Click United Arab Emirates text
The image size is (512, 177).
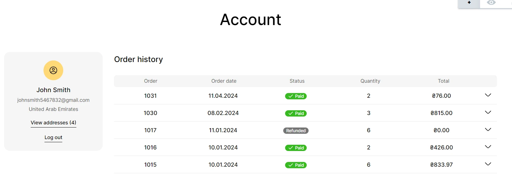(x=54, y=109)
